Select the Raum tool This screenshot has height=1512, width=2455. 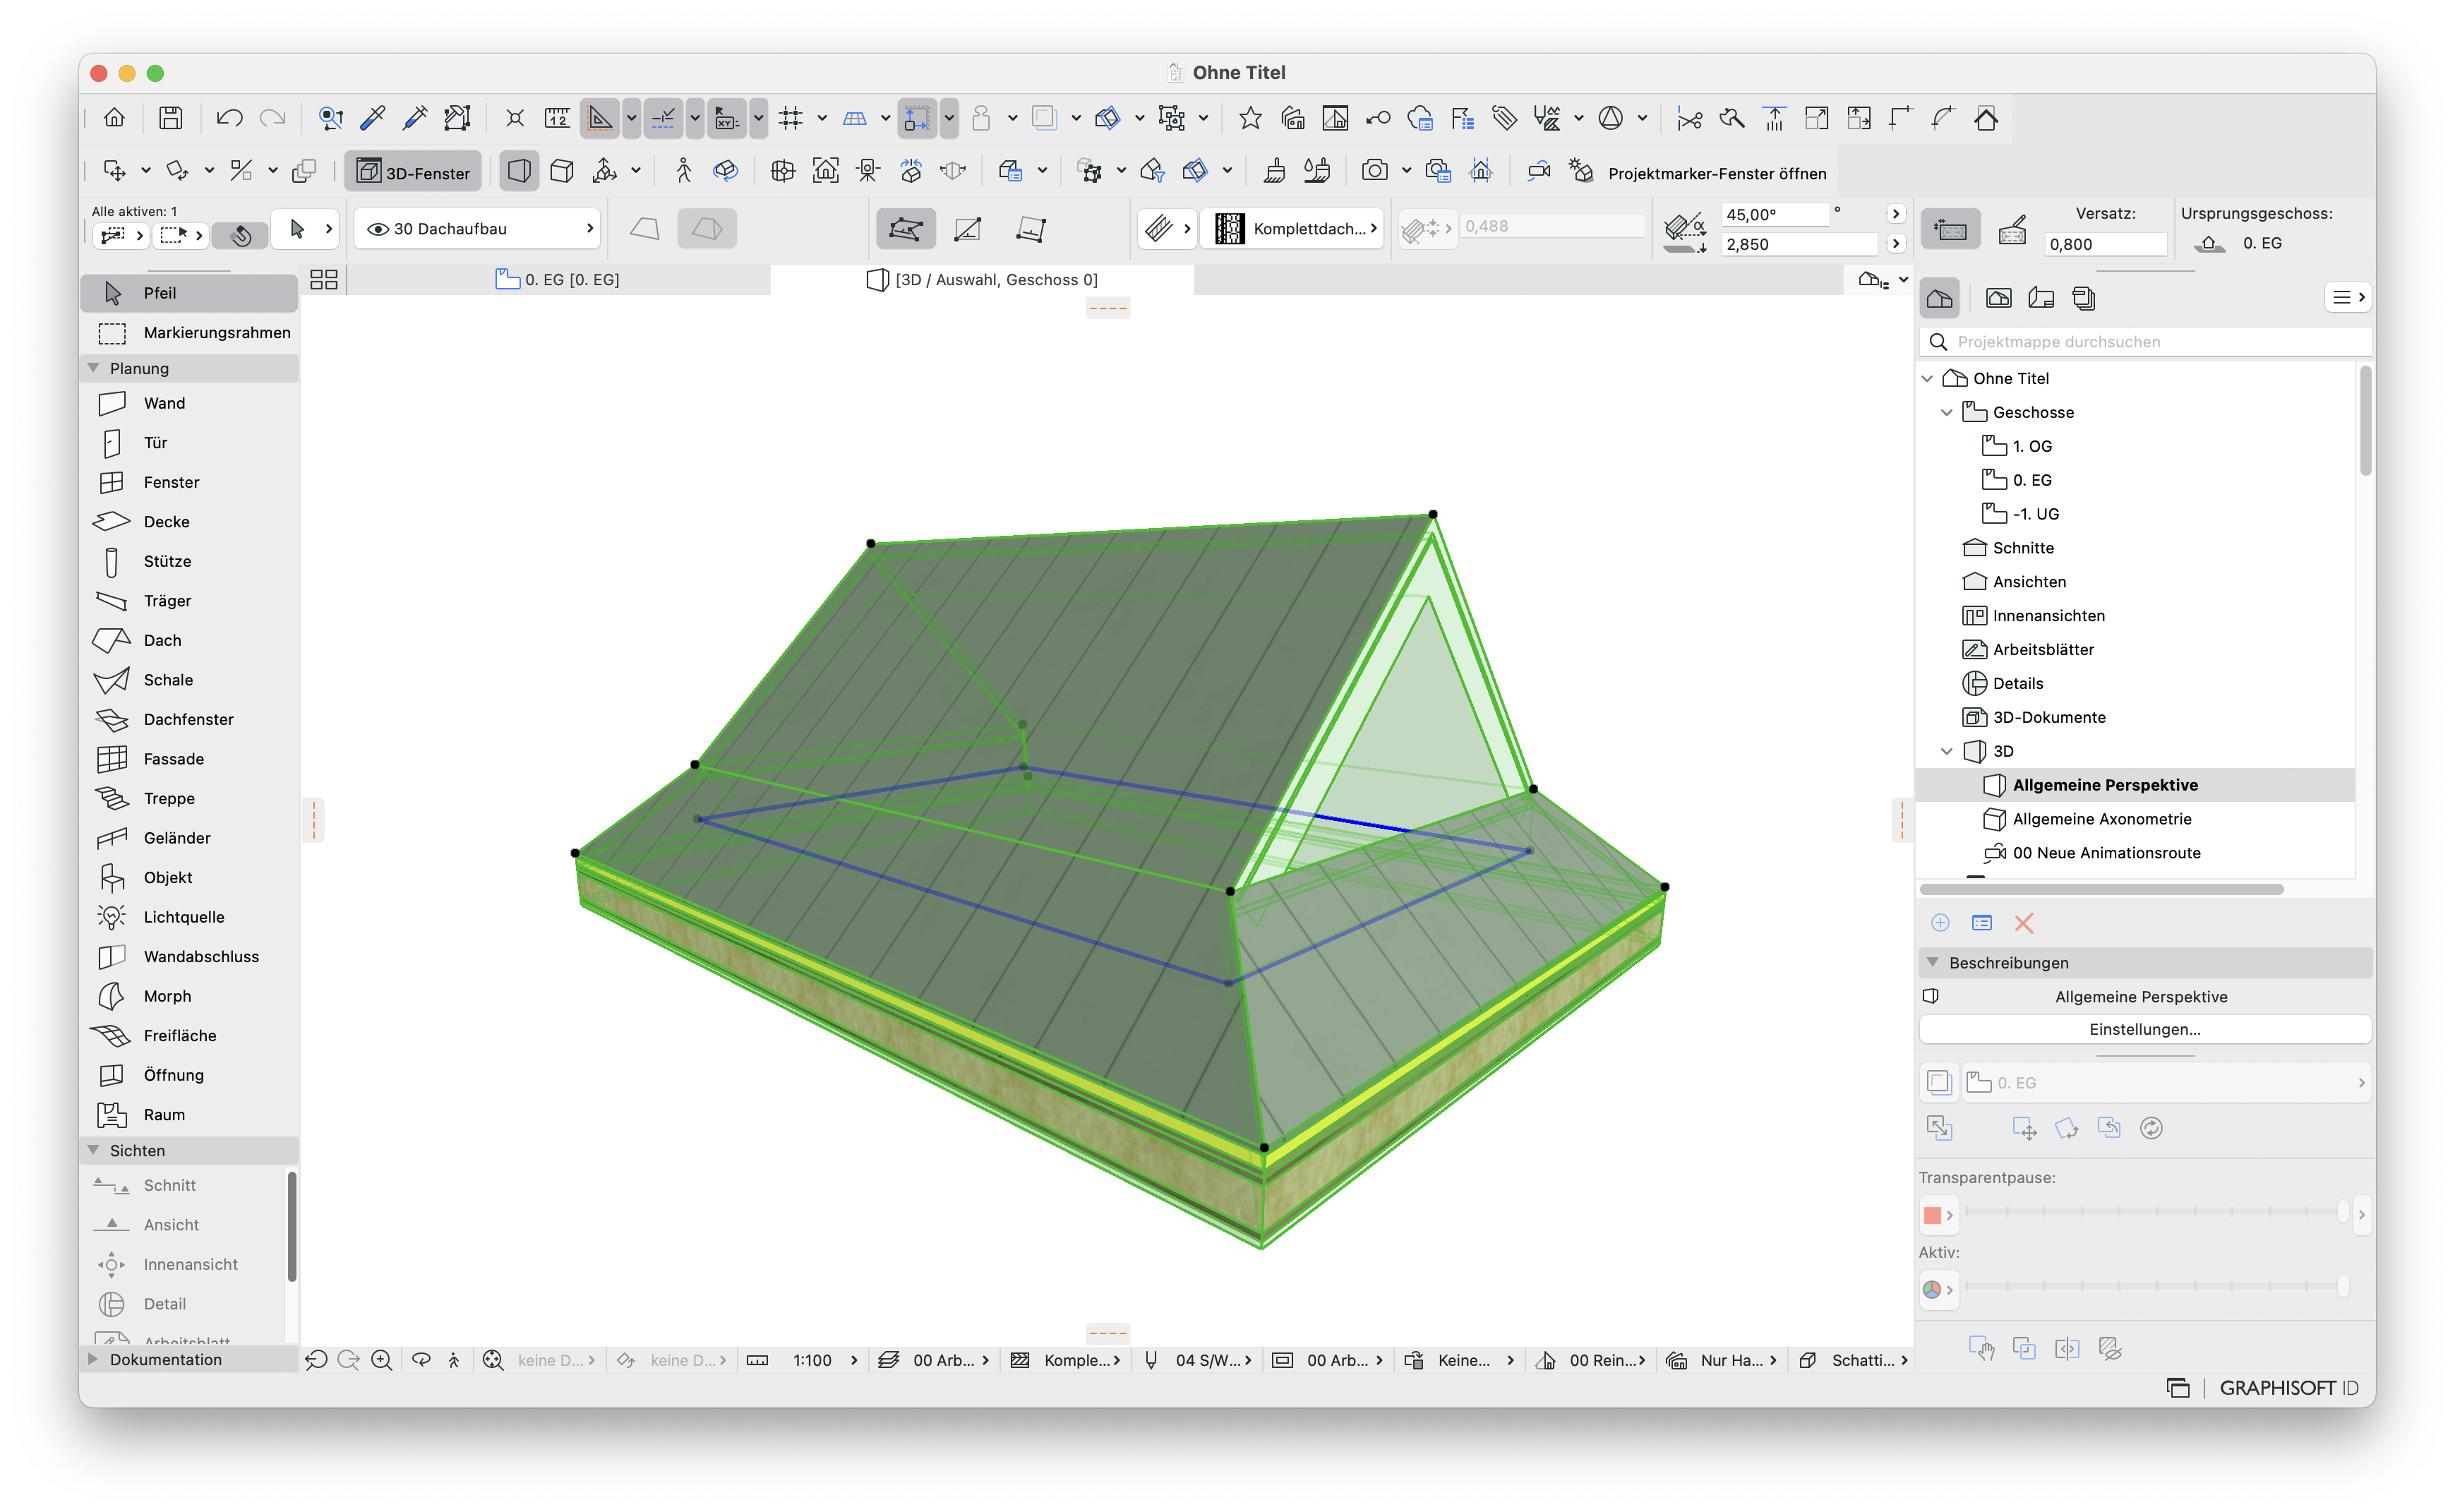pos(189,1114)
